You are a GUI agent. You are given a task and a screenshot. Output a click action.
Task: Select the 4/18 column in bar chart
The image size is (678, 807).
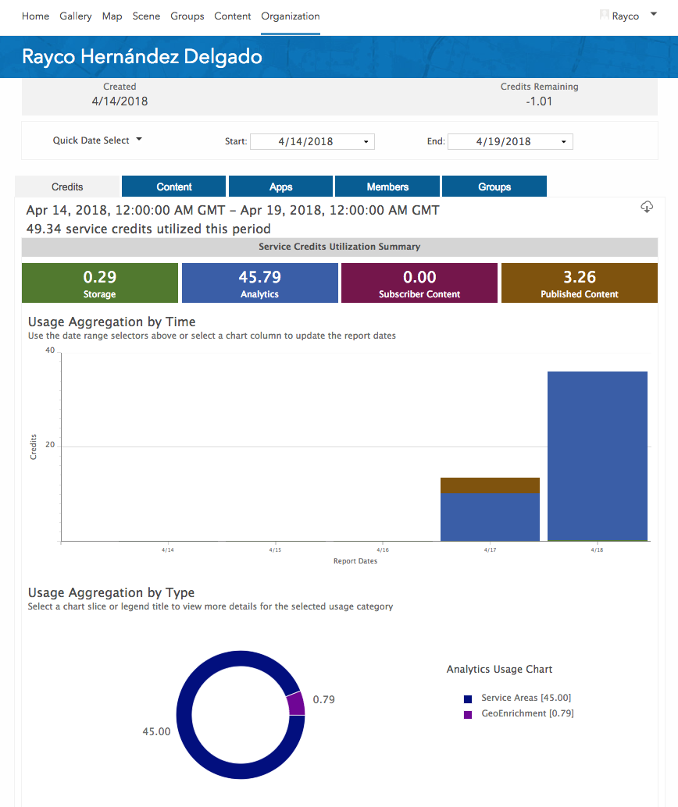598,456
